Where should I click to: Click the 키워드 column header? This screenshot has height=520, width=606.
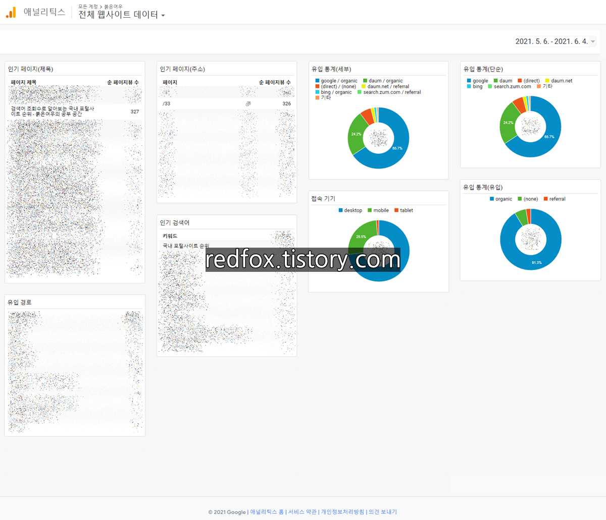pos(170,236)
